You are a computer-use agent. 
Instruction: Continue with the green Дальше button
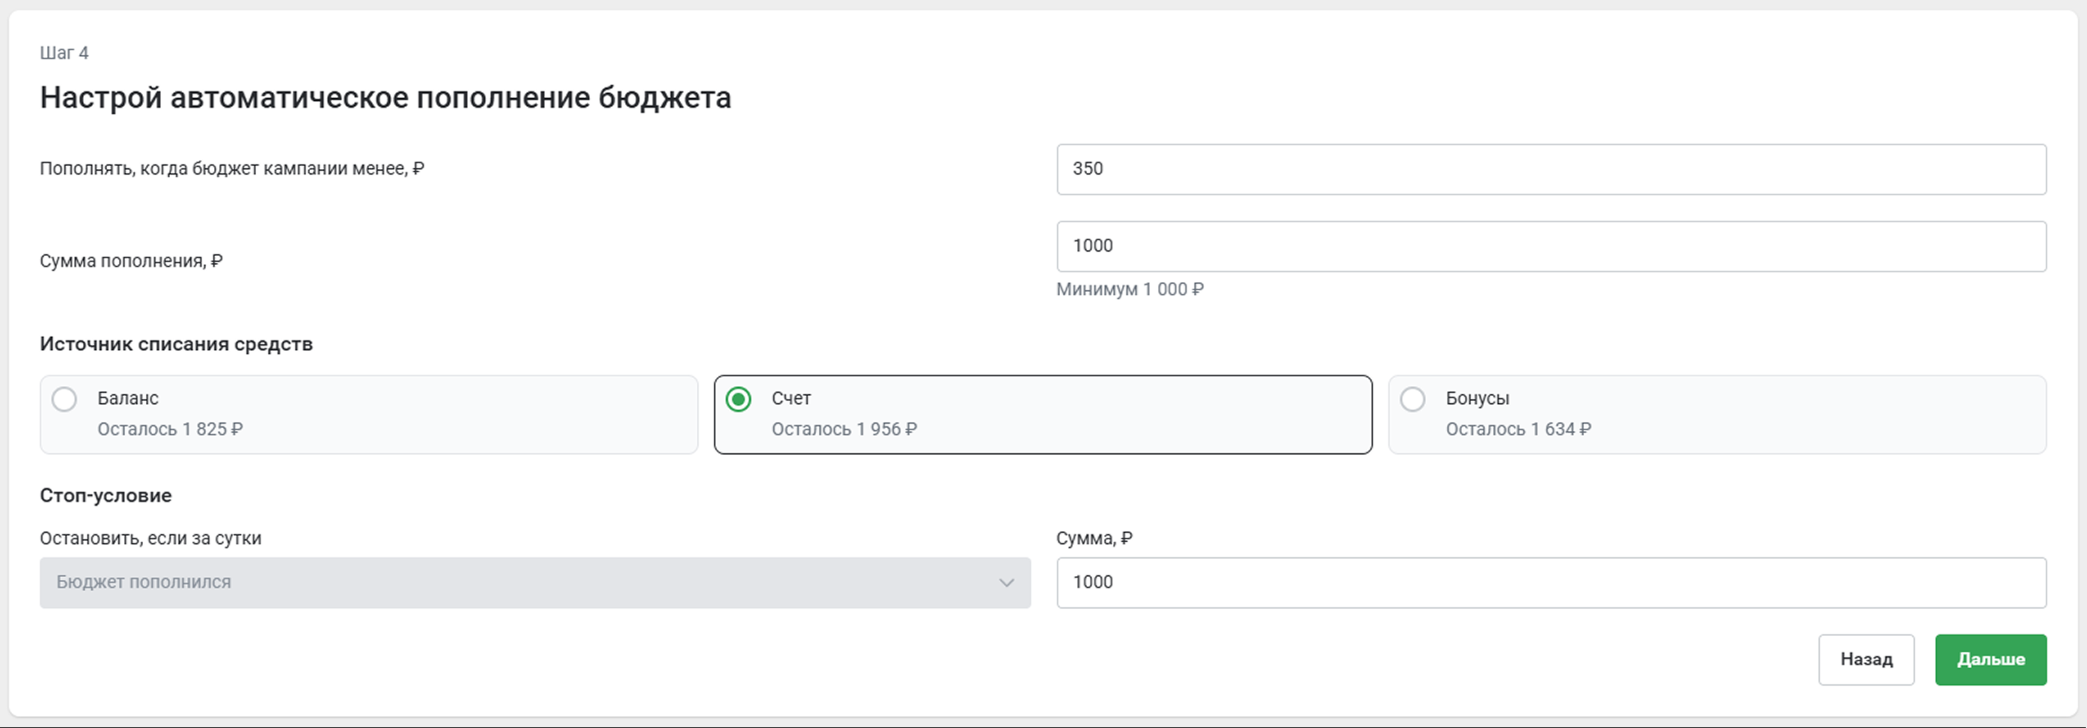click(1991, 659)
